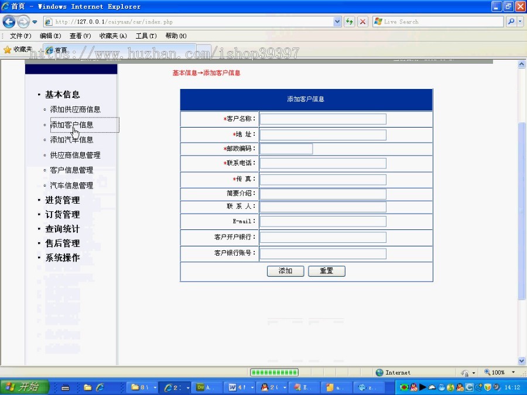Image resolution: width=527 pixels, height=395 pixels.
Task: Click the 地址 input field
Action: click(323, 135)
